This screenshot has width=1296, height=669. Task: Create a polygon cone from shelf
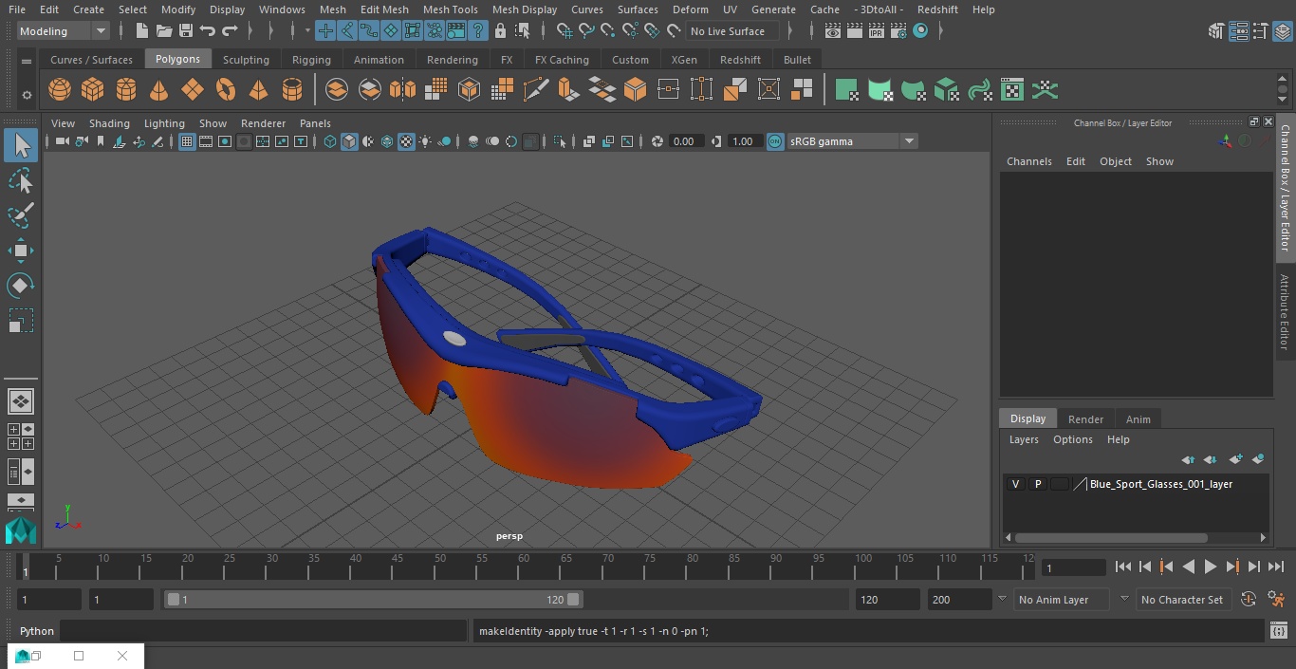tap(159, 90)
